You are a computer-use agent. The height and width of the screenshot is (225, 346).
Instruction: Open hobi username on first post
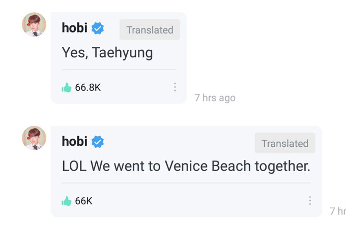point(75,28)
